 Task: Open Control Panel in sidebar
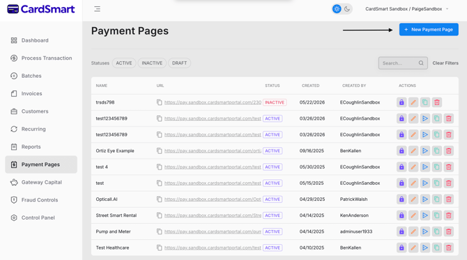click(x=41, y=218)
